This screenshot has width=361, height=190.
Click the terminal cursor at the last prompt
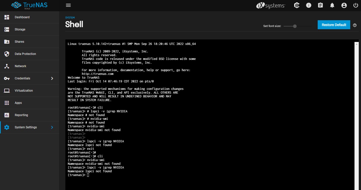coord(88,175)
